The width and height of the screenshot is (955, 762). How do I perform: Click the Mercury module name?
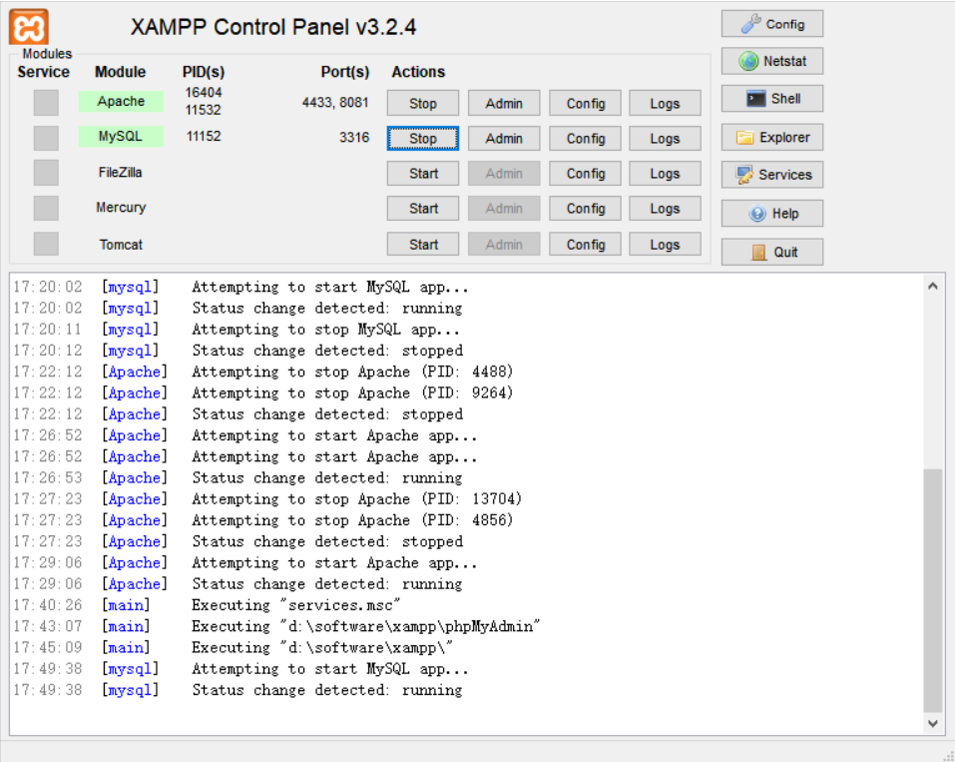121,208
